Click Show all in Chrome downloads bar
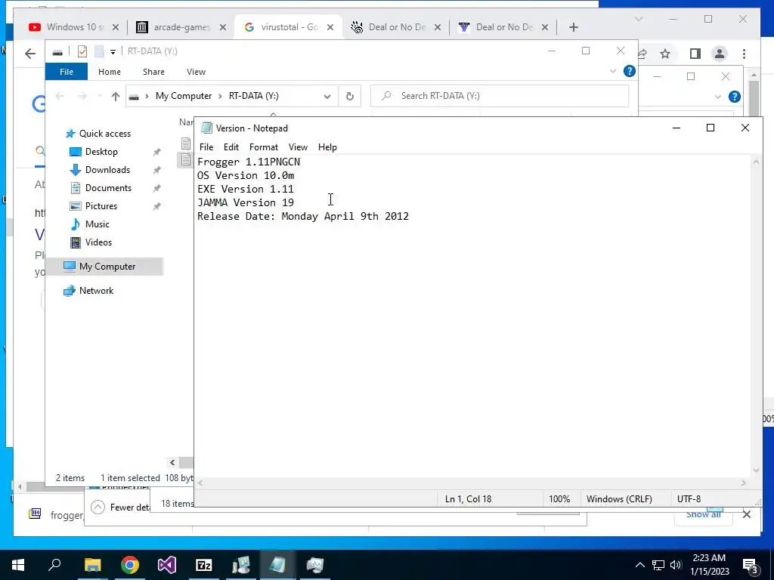 click(x=704, y=514)
